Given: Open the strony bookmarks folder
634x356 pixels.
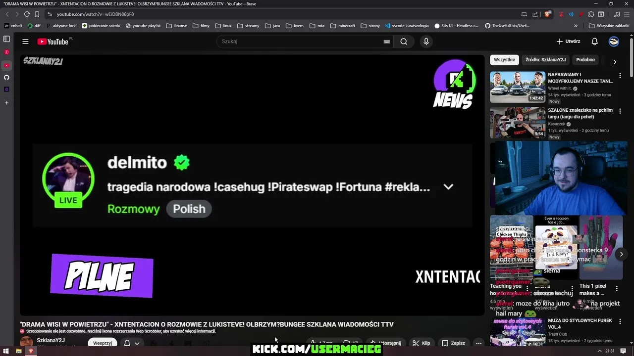Looking at the screenshot, I should point(370,26).
